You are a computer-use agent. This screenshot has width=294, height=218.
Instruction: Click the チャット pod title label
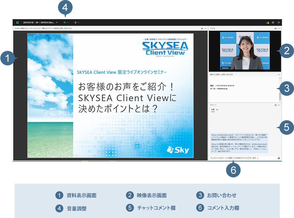(x=213, y=105)
